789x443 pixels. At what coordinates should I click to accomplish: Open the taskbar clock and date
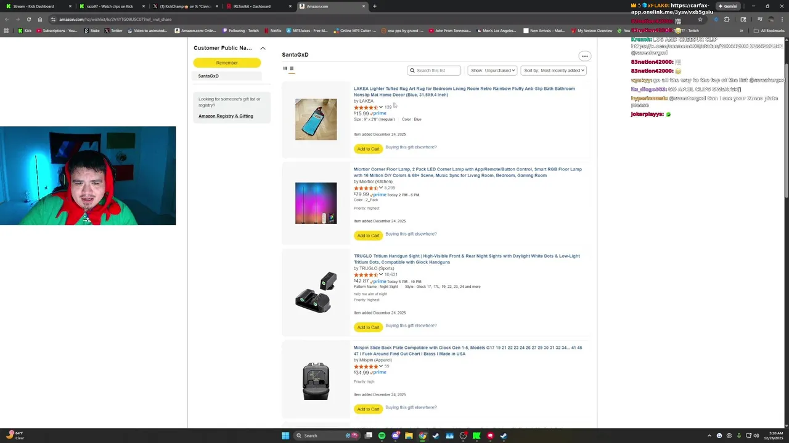coord(774,436)
